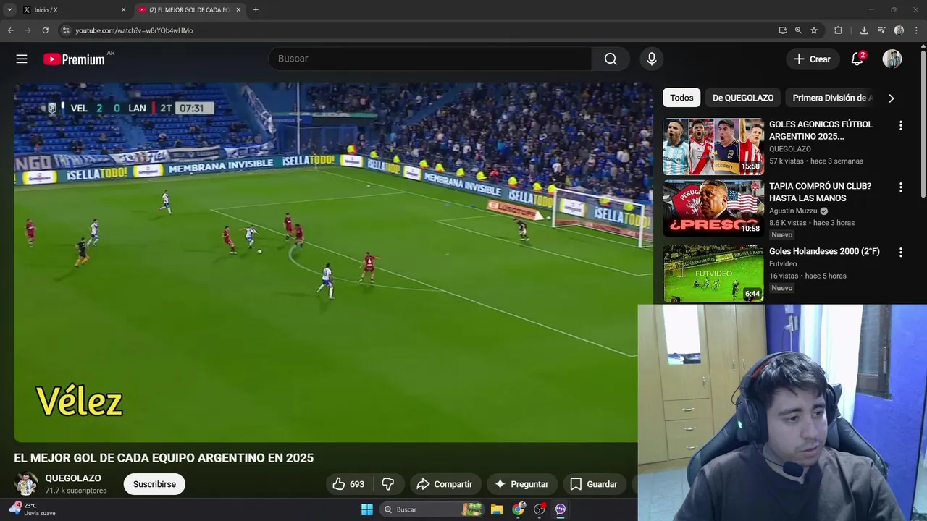This screenshot has width=927, height=521.
Task: Open the YouTube guide hamburger menu
Action: [22, 59]
